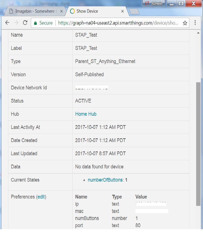This screenshot has width=203, height=237.
Task: Select the Name value STAP_Test
Action: (86, 35)
